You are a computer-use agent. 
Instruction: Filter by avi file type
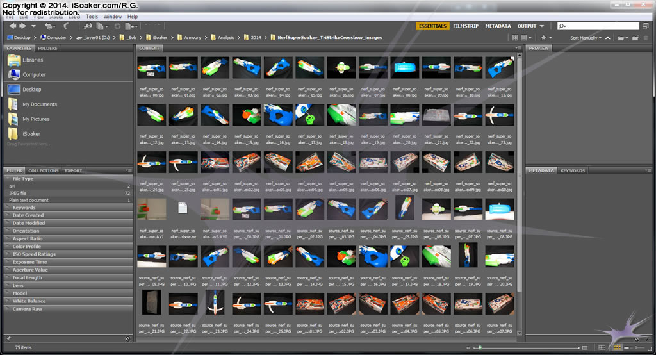tap(69, 186)
